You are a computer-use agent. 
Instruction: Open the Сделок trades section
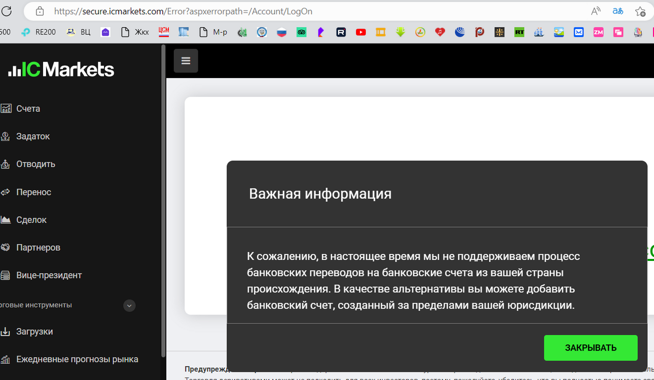[x=31, y=220]
